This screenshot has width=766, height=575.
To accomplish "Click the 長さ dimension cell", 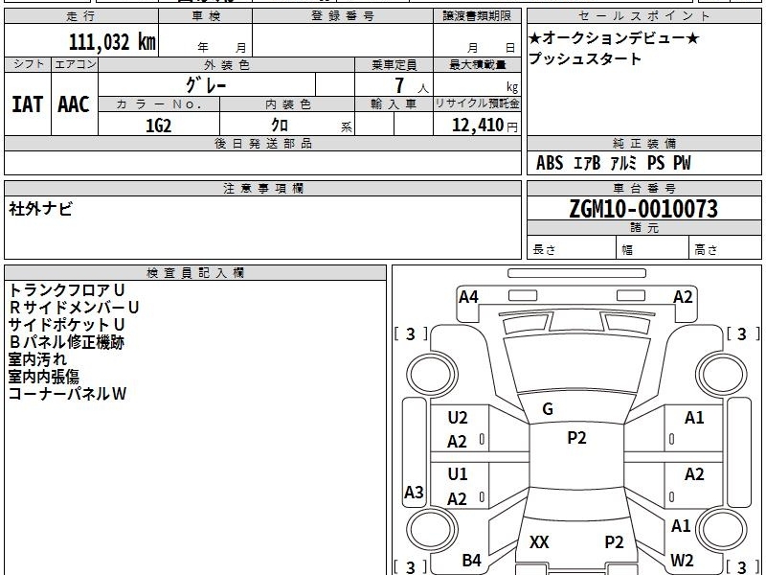I will tap(572, 248).
